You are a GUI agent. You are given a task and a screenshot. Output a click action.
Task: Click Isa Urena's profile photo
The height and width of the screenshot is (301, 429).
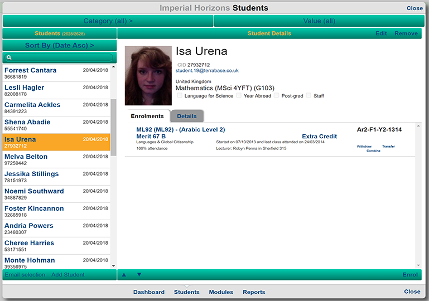tap(148, 76)
